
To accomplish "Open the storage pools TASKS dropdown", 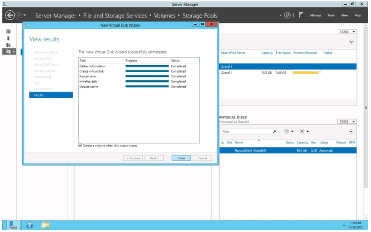I will point(347,32).
